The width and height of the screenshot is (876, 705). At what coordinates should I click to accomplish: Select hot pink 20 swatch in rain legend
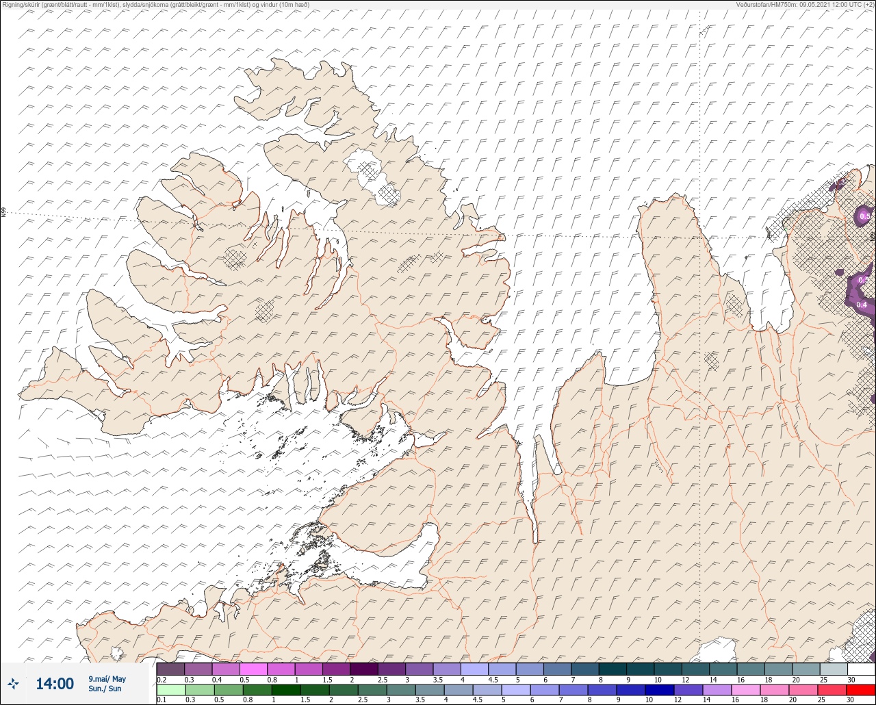pos(803,689)
